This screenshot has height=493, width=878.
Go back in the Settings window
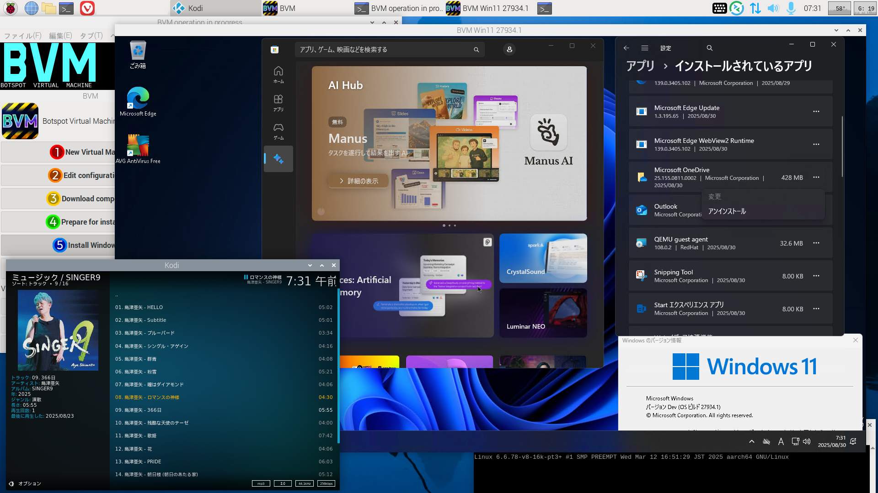pyautogui.click(x=626, y=48)
